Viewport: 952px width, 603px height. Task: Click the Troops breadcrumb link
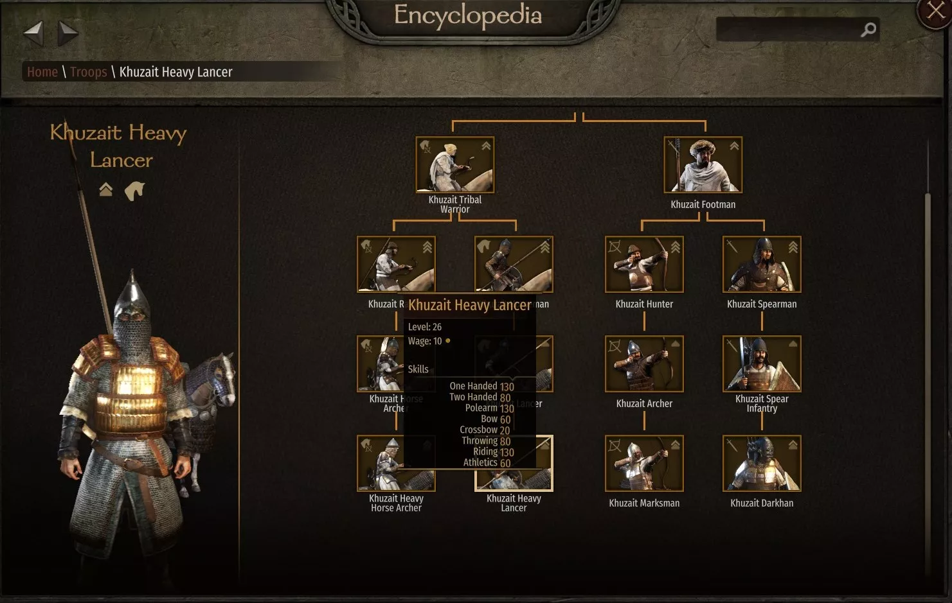point(89,72)
